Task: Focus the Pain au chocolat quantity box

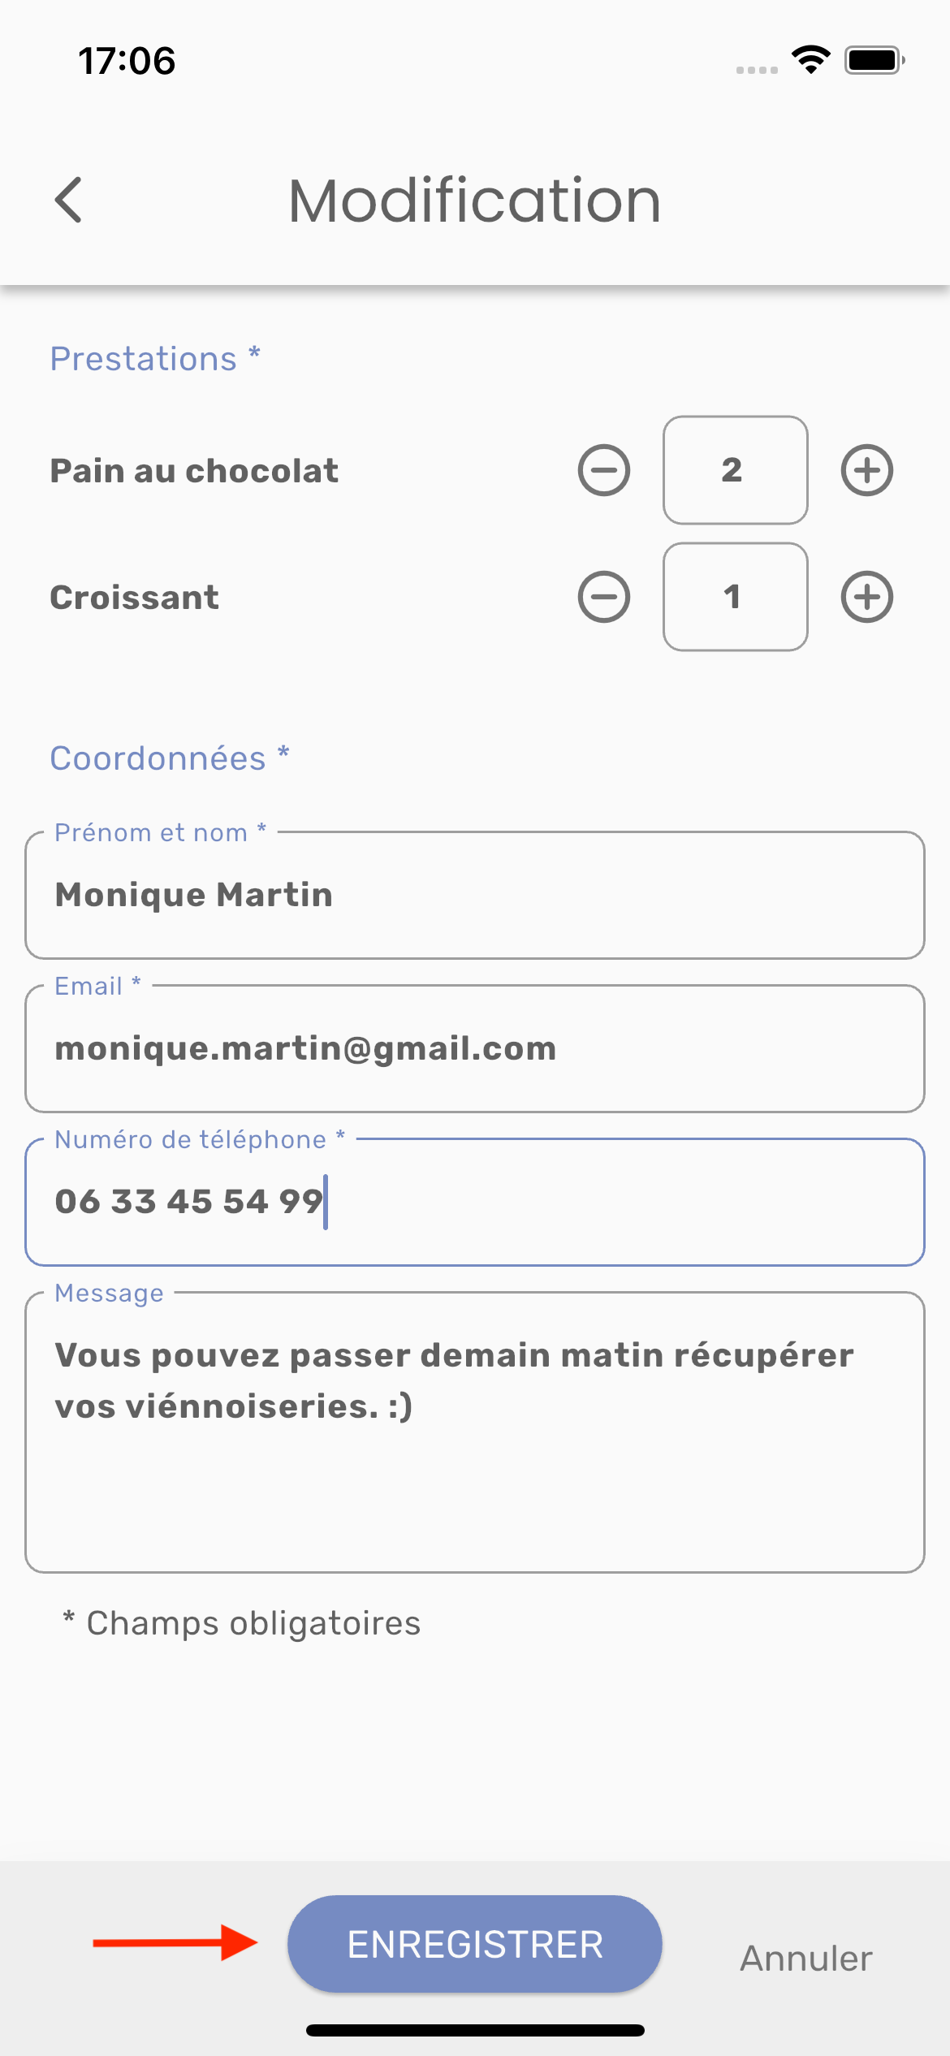Action: pyautogui.click(x=735, y=470)
